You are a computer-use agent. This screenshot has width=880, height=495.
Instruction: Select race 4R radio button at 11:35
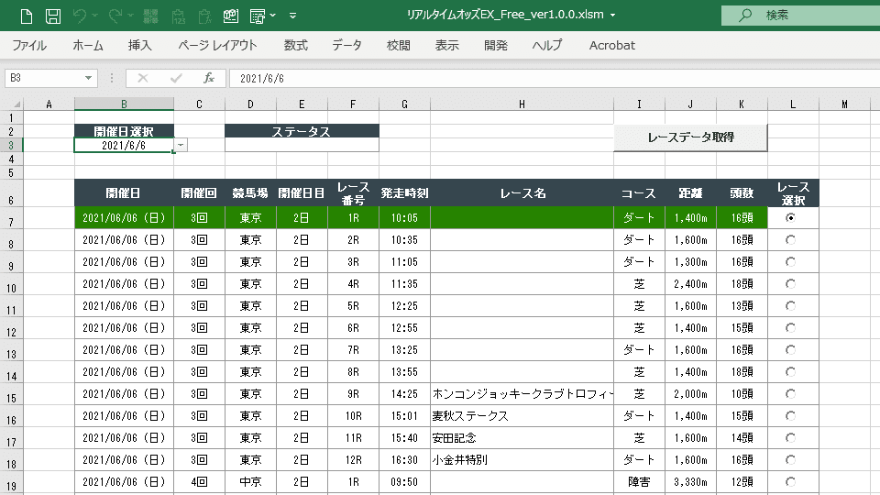click(x=791, y=283)
